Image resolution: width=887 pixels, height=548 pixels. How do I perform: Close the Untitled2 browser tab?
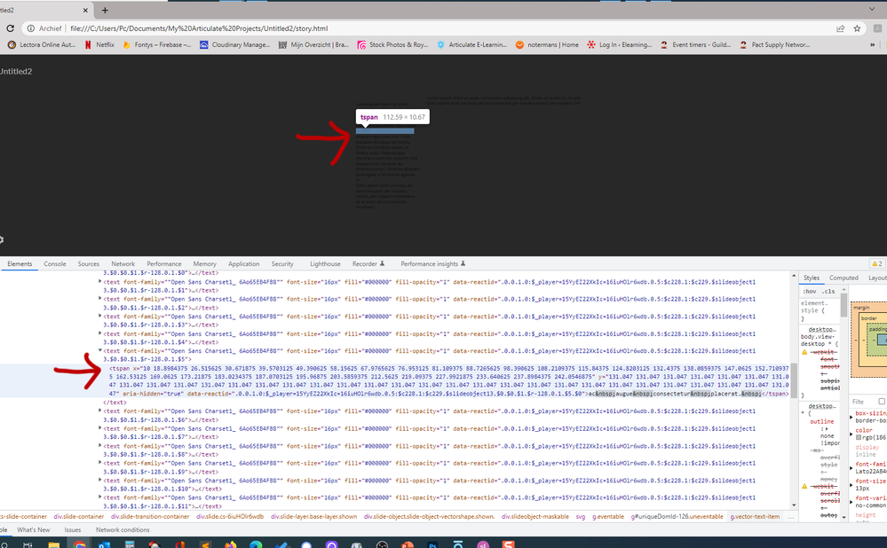[85, 10]
